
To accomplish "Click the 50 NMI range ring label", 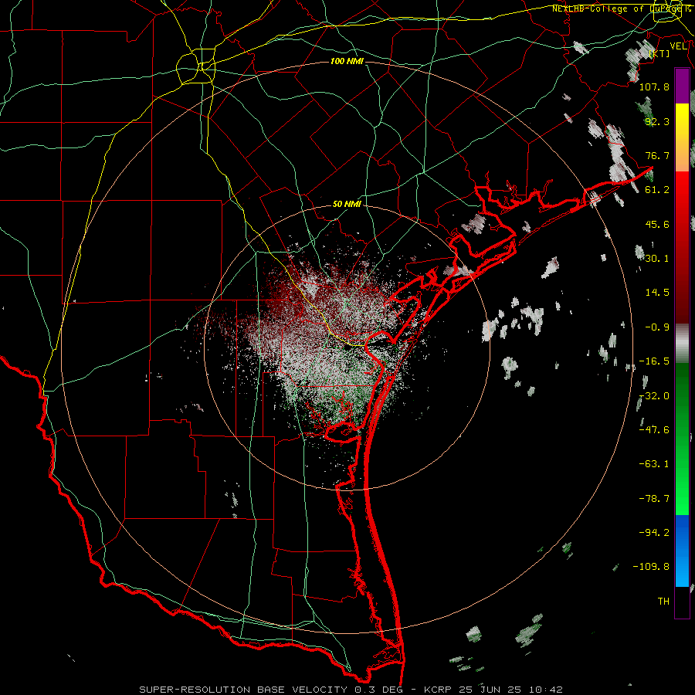I will click(347, 205).
